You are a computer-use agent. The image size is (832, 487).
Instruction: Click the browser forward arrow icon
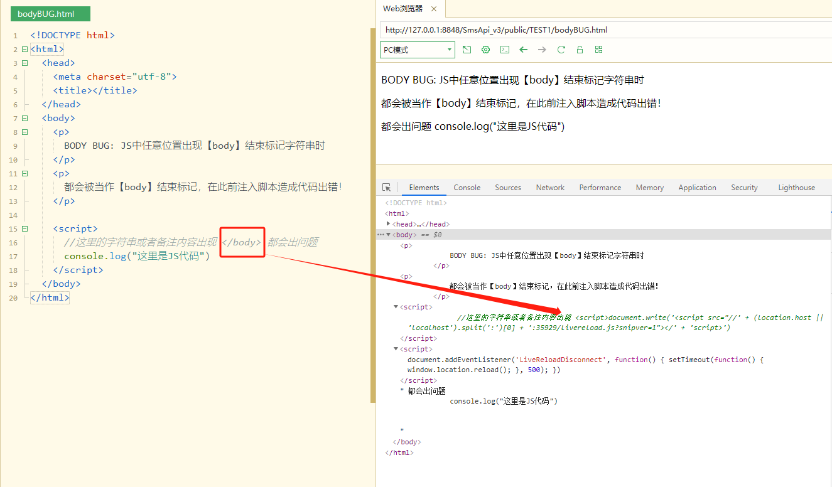click(x=542, y=50)
